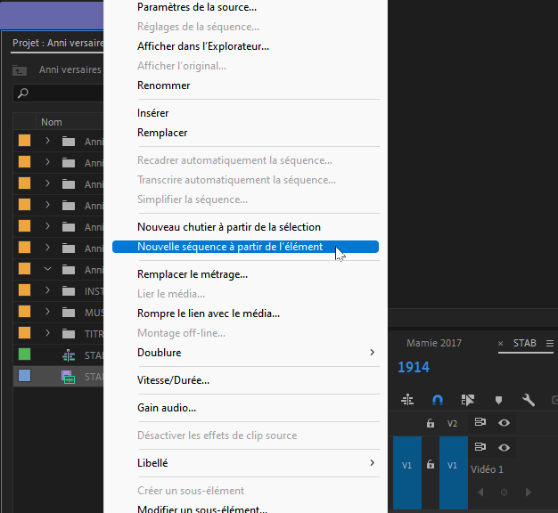This screenshot has width=558, height=513.
Task: Click the magnifier icon in the project search
Action: coord(23,94)
